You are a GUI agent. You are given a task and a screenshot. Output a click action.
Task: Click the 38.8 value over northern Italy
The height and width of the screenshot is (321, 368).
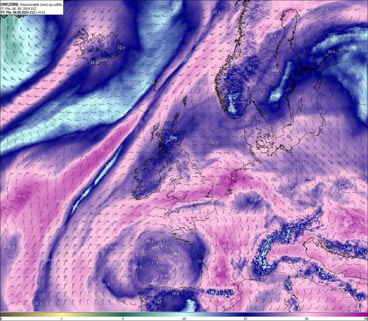pos(295,250)
